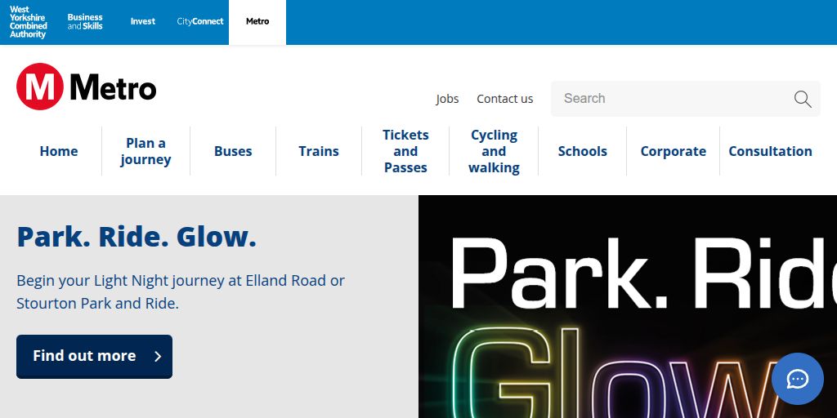
Task: Click the red Metro M logo
Action: coord(39,87)
